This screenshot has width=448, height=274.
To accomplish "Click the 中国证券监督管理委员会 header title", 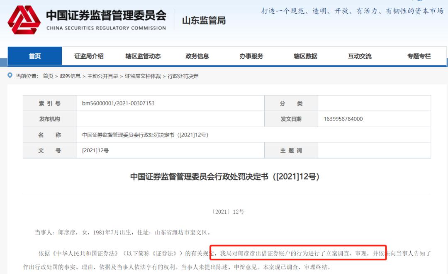I will [x=106, y=15].
